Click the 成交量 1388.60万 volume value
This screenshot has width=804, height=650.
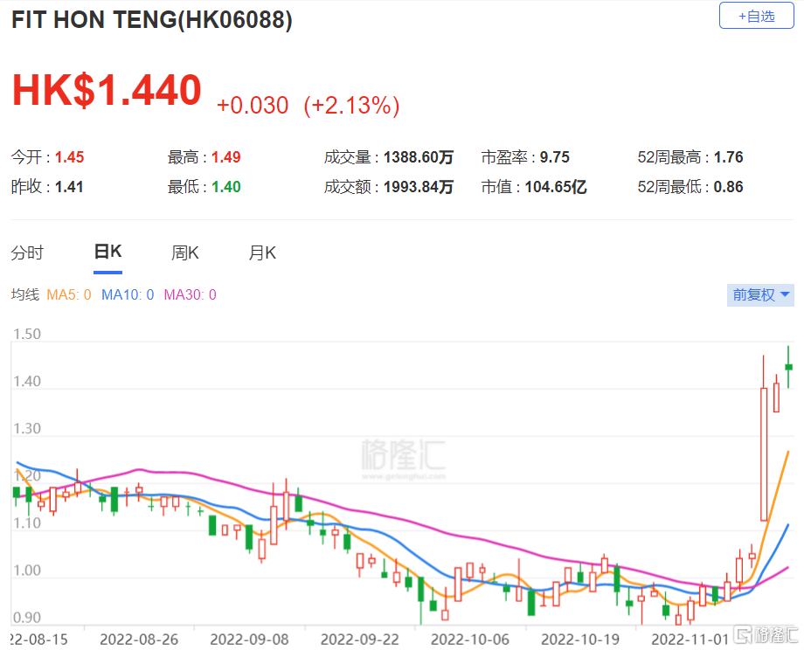[x=389, y=157]
